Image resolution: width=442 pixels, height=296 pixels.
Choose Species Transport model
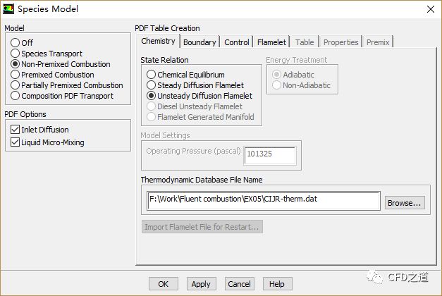(15, 54)
